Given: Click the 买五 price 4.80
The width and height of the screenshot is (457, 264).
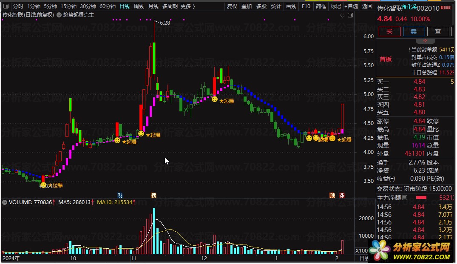Looking at the screenshot, I should (x=419, y=112).
